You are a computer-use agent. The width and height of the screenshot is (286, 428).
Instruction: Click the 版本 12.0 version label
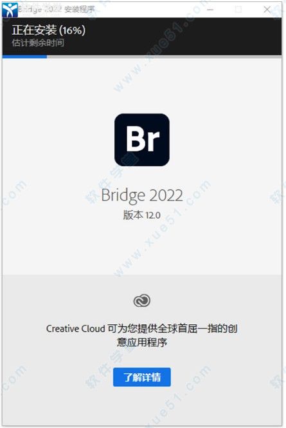(x=142, y=215)
